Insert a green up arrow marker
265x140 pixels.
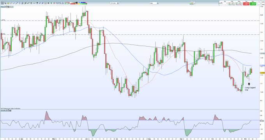click(51, 3)
